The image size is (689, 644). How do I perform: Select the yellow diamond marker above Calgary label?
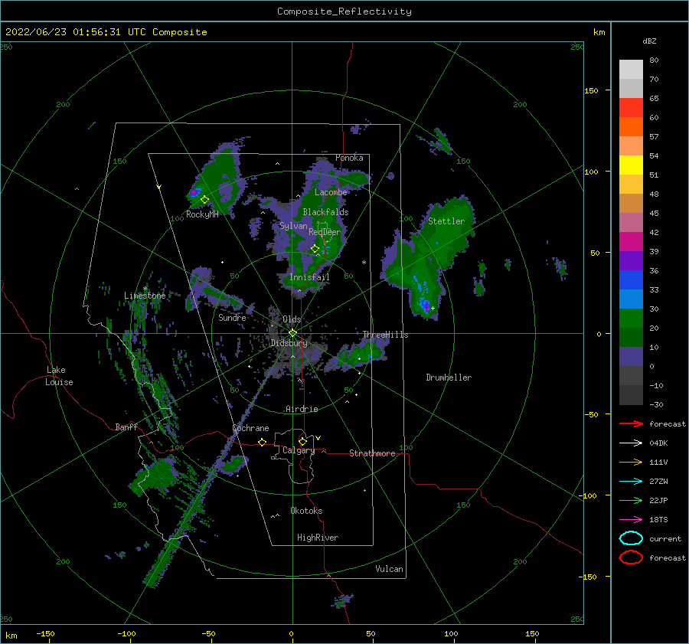(x=302, y=441)
